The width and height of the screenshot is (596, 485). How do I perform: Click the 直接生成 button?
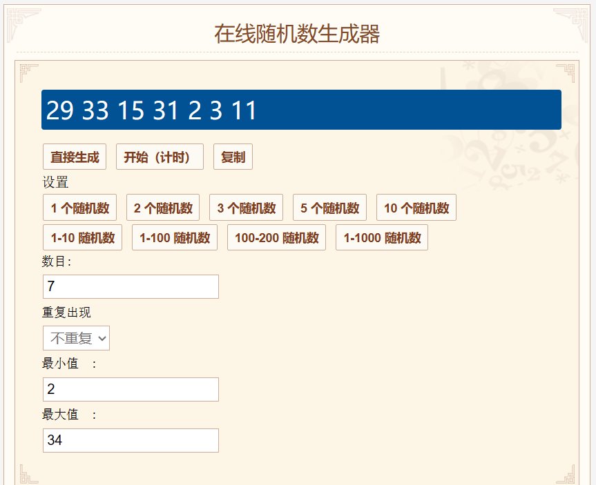click(x=75, y=157)
